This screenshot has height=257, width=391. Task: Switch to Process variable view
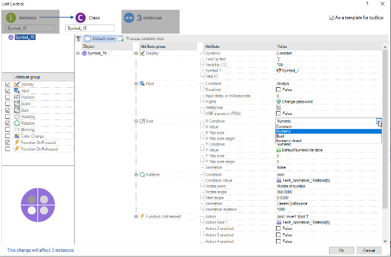pyautogui.click(x=142, y=39)
